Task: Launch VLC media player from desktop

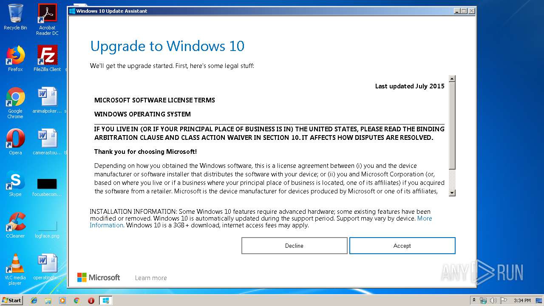Action: [15, 269]
